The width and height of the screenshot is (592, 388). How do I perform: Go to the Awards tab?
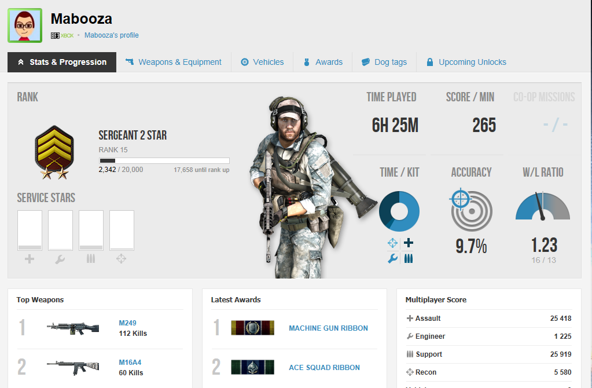[x=323, y=62]
